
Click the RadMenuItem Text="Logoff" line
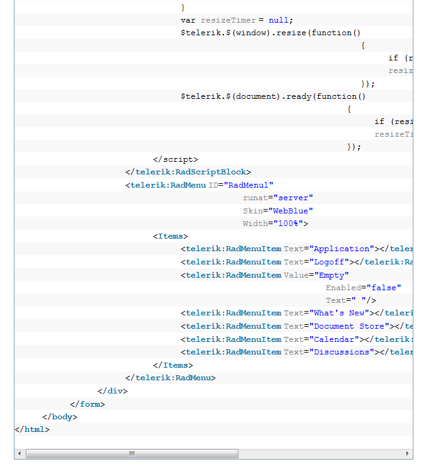click(x=296, y=262)
